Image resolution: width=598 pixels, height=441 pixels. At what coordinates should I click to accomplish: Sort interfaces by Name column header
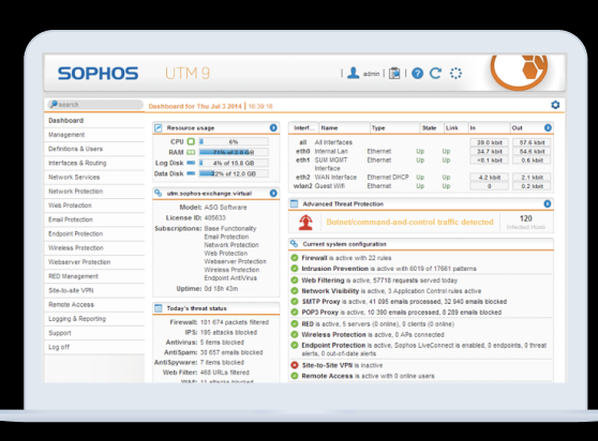pyautogui.click(x=345, y=128)
